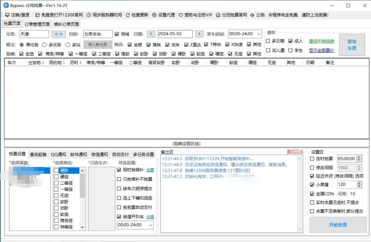Expand the 00:00-24:00 dropdown below 抢增开列车
The height and width of the screenshot is (242, 371).
tap(150, 225)
